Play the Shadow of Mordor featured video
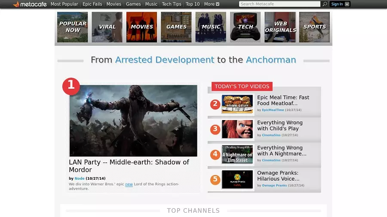 coord(133,121)
